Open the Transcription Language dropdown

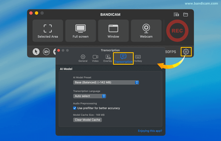coord(90,96)
